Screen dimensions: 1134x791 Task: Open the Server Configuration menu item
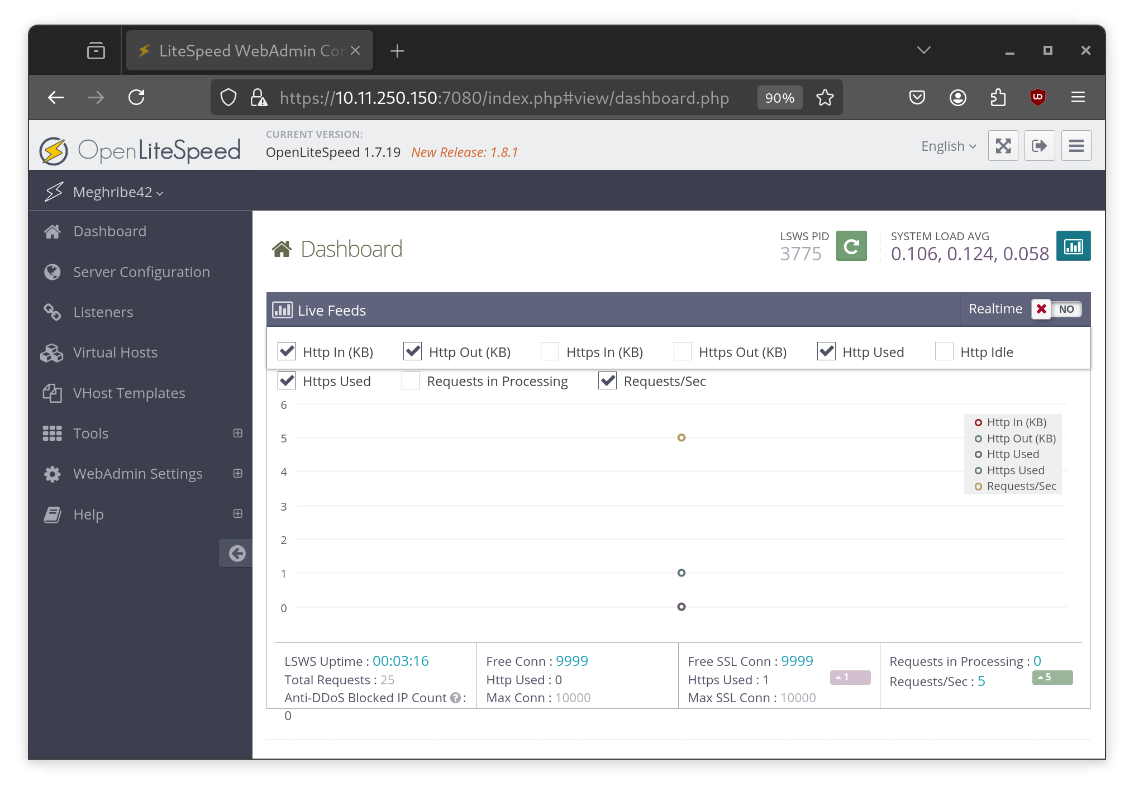pos(140,272)
